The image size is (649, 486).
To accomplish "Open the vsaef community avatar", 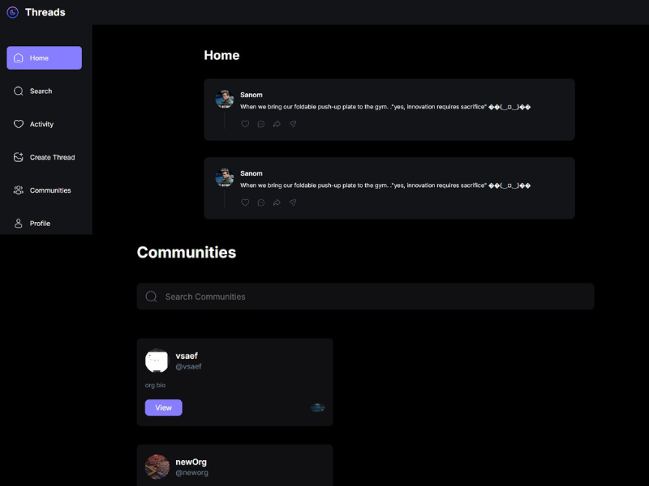I will click(156, 362).
